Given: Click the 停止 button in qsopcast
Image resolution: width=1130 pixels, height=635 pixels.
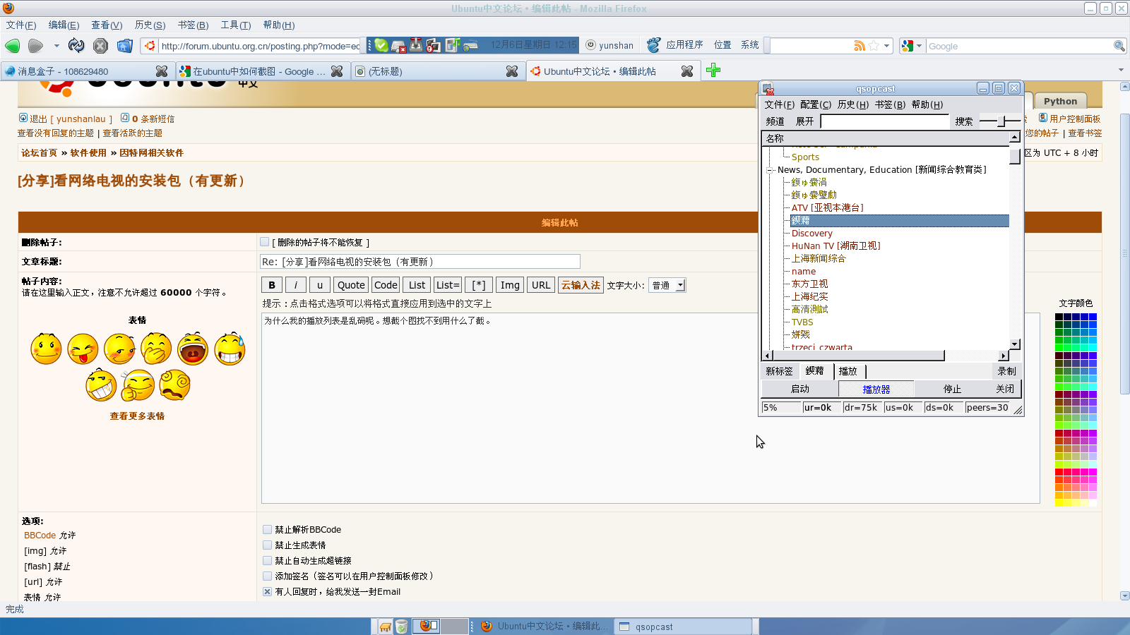Looking at the screenshot, I should 952,389.
